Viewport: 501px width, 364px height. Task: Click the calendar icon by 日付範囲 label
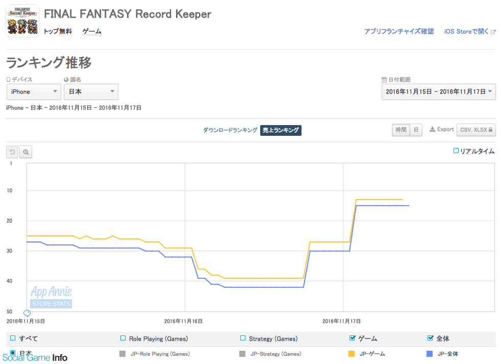click(x=384, y=80)
